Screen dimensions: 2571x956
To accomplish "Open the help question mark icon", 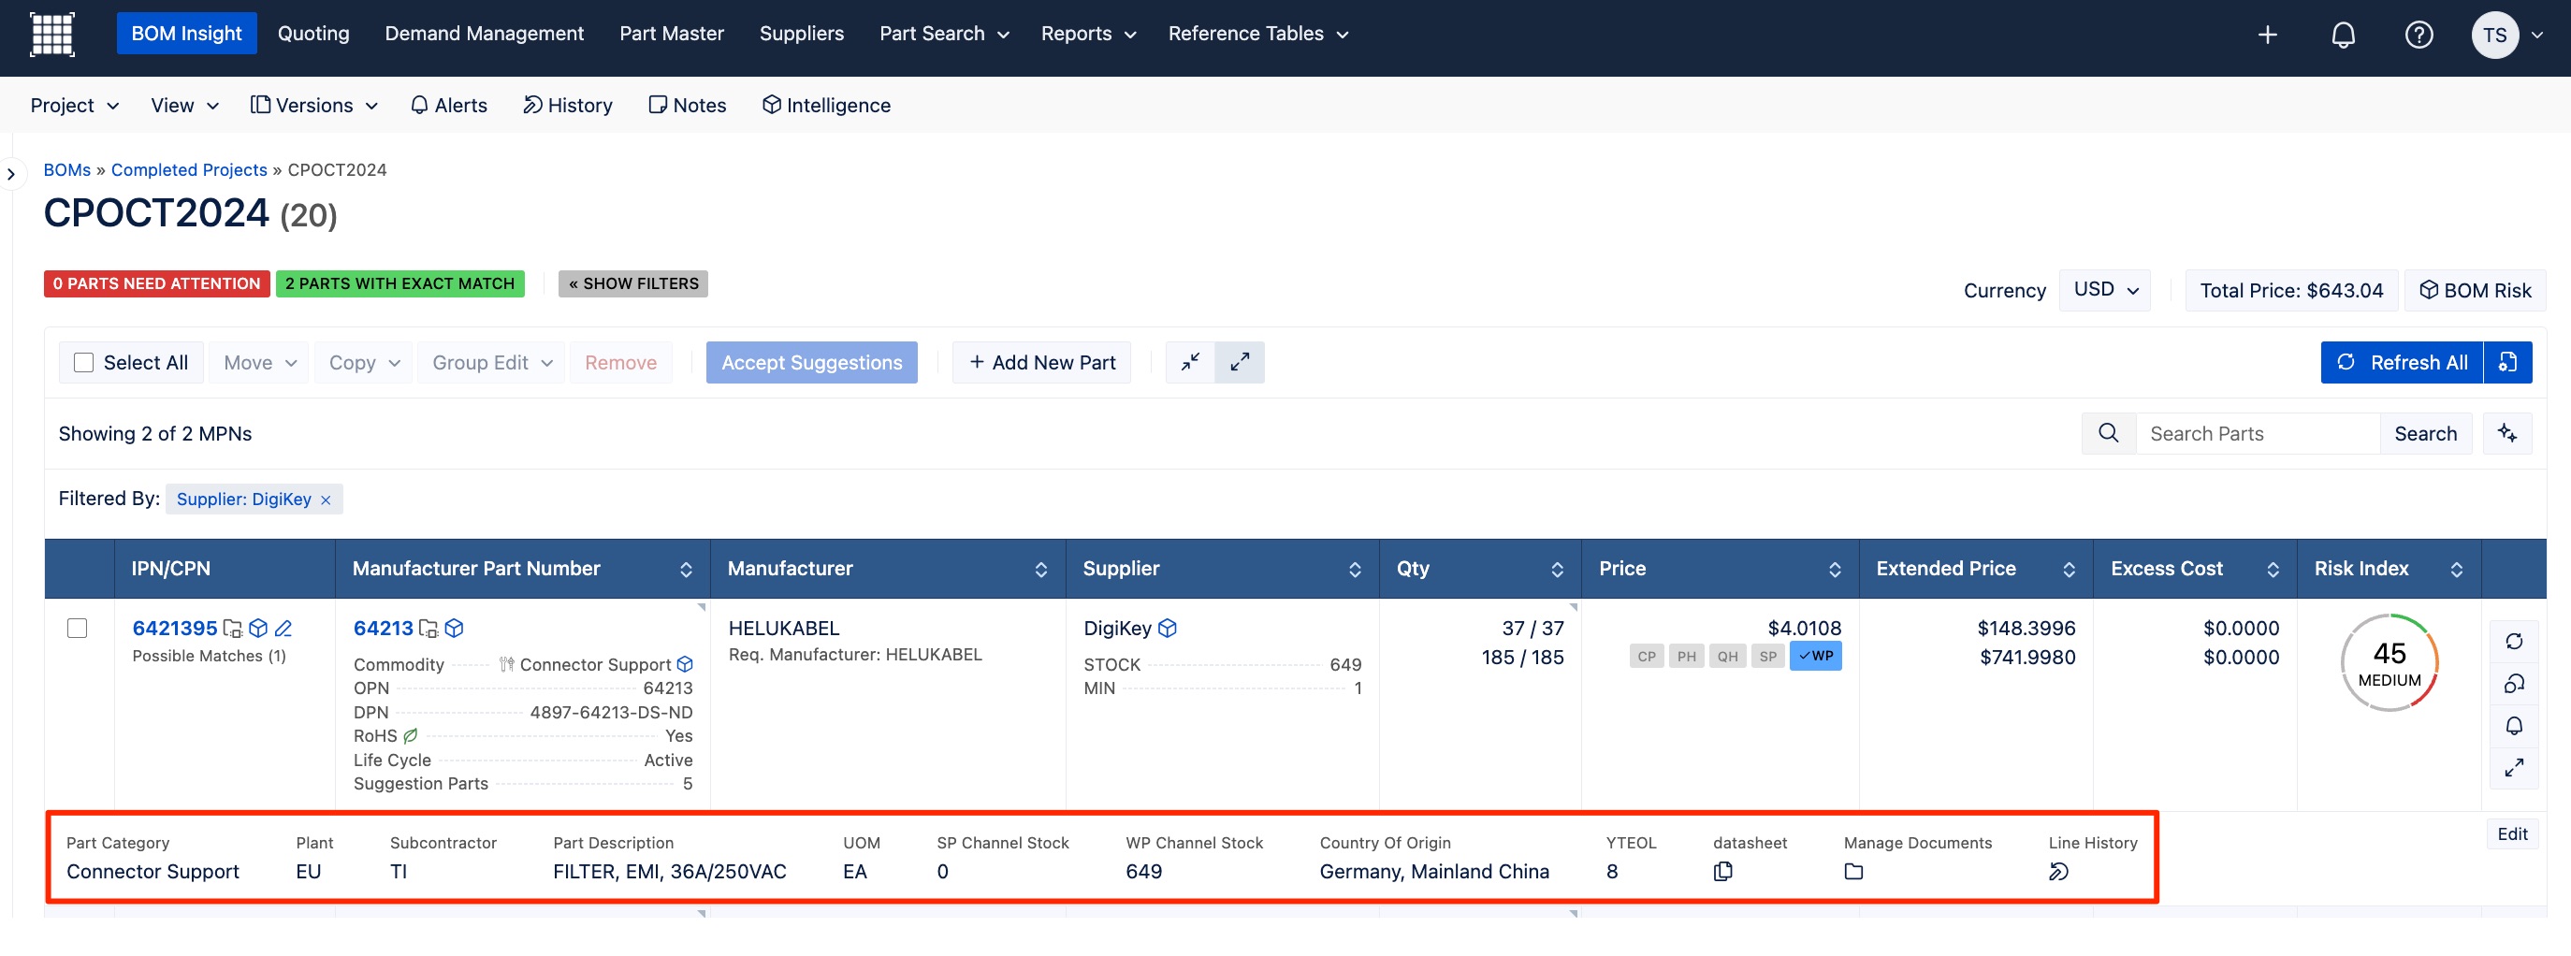I will coord(2418,35).
